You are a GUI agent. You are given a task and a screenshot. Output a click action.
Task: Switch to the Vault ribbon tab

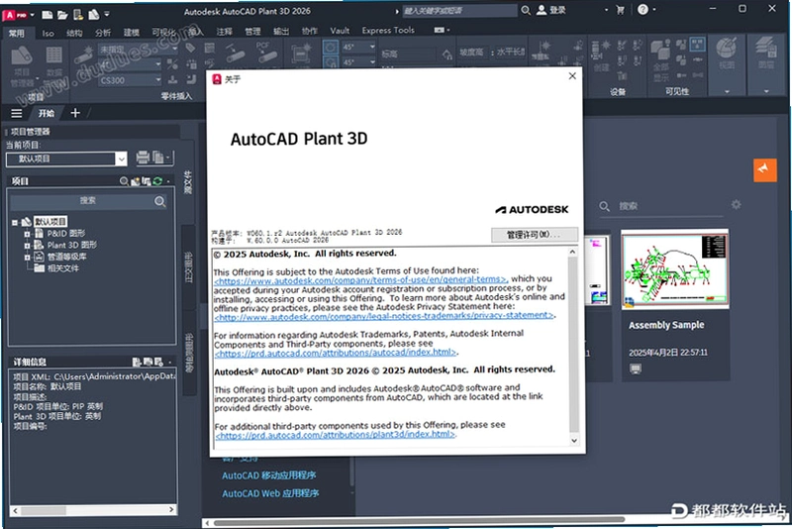click(340, 31)
